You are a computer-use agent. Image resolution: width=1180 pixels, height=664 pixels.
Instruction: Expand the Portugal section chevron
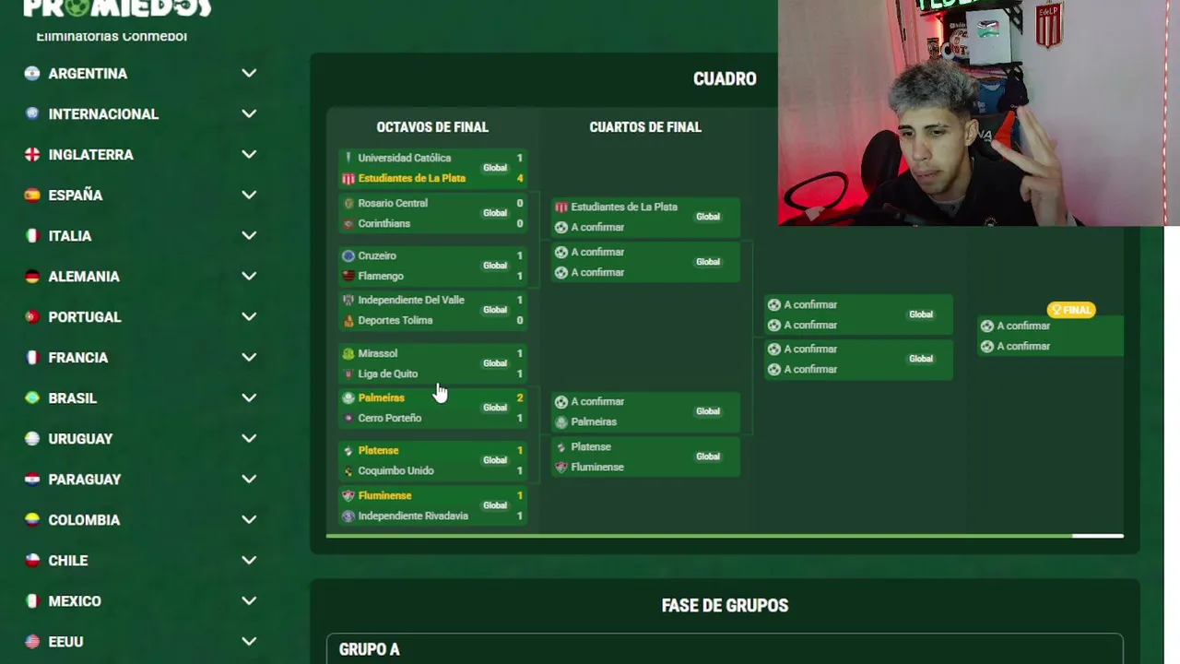coord(249,317)
